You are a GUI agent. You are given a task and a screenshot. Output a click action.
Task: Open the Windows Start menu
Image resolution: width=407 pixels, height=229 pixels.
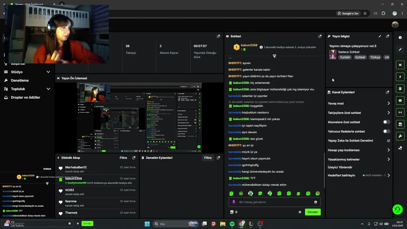[147, 224]
